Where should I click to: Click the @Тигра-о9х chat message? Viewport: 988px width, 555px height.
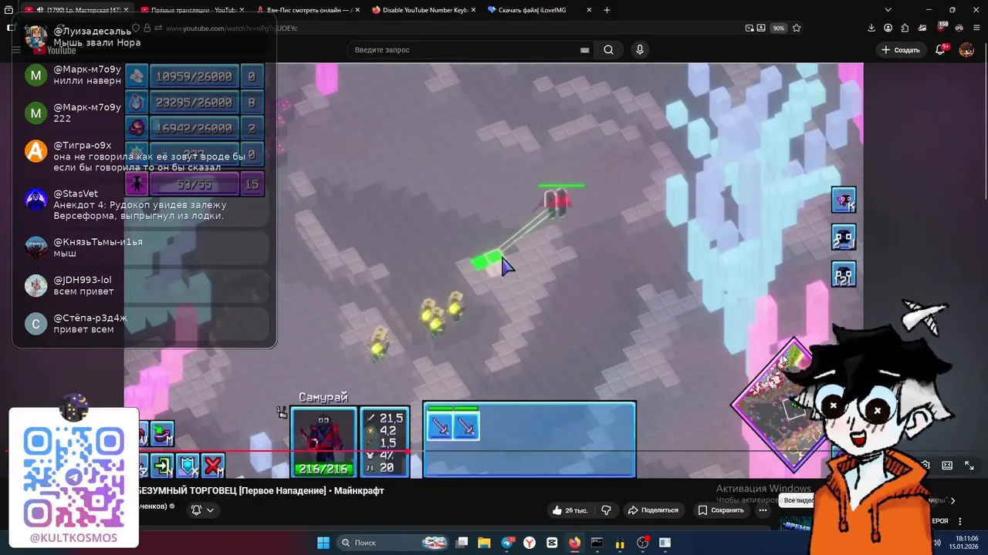tap(144, 156)
